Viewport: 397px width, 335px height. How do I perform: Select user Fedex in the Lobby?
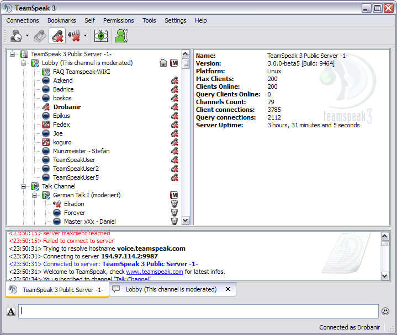tap(61, 125)
